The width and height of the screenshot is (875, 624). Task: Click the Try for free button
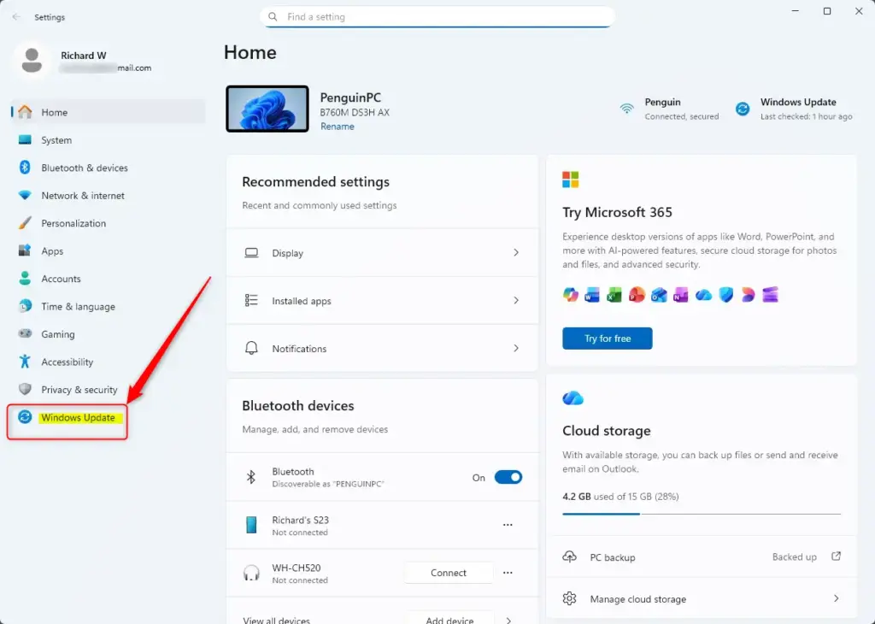(x=608, y=338)
